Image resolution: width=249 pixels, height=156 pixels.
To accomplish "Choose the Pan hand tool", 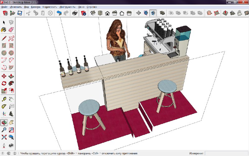I will click(11, 122).
